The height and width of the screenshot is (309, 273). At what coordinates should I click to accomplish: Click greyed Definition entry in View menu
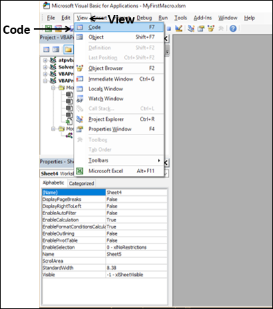(119, 48)
